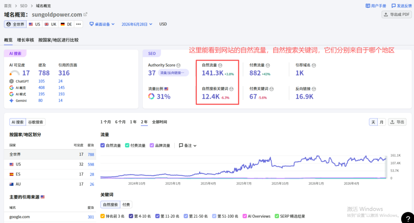This screenshot has height=223, width=414.
Task: Set the chart range to 全部时间
Action: [x=159, y=122]
